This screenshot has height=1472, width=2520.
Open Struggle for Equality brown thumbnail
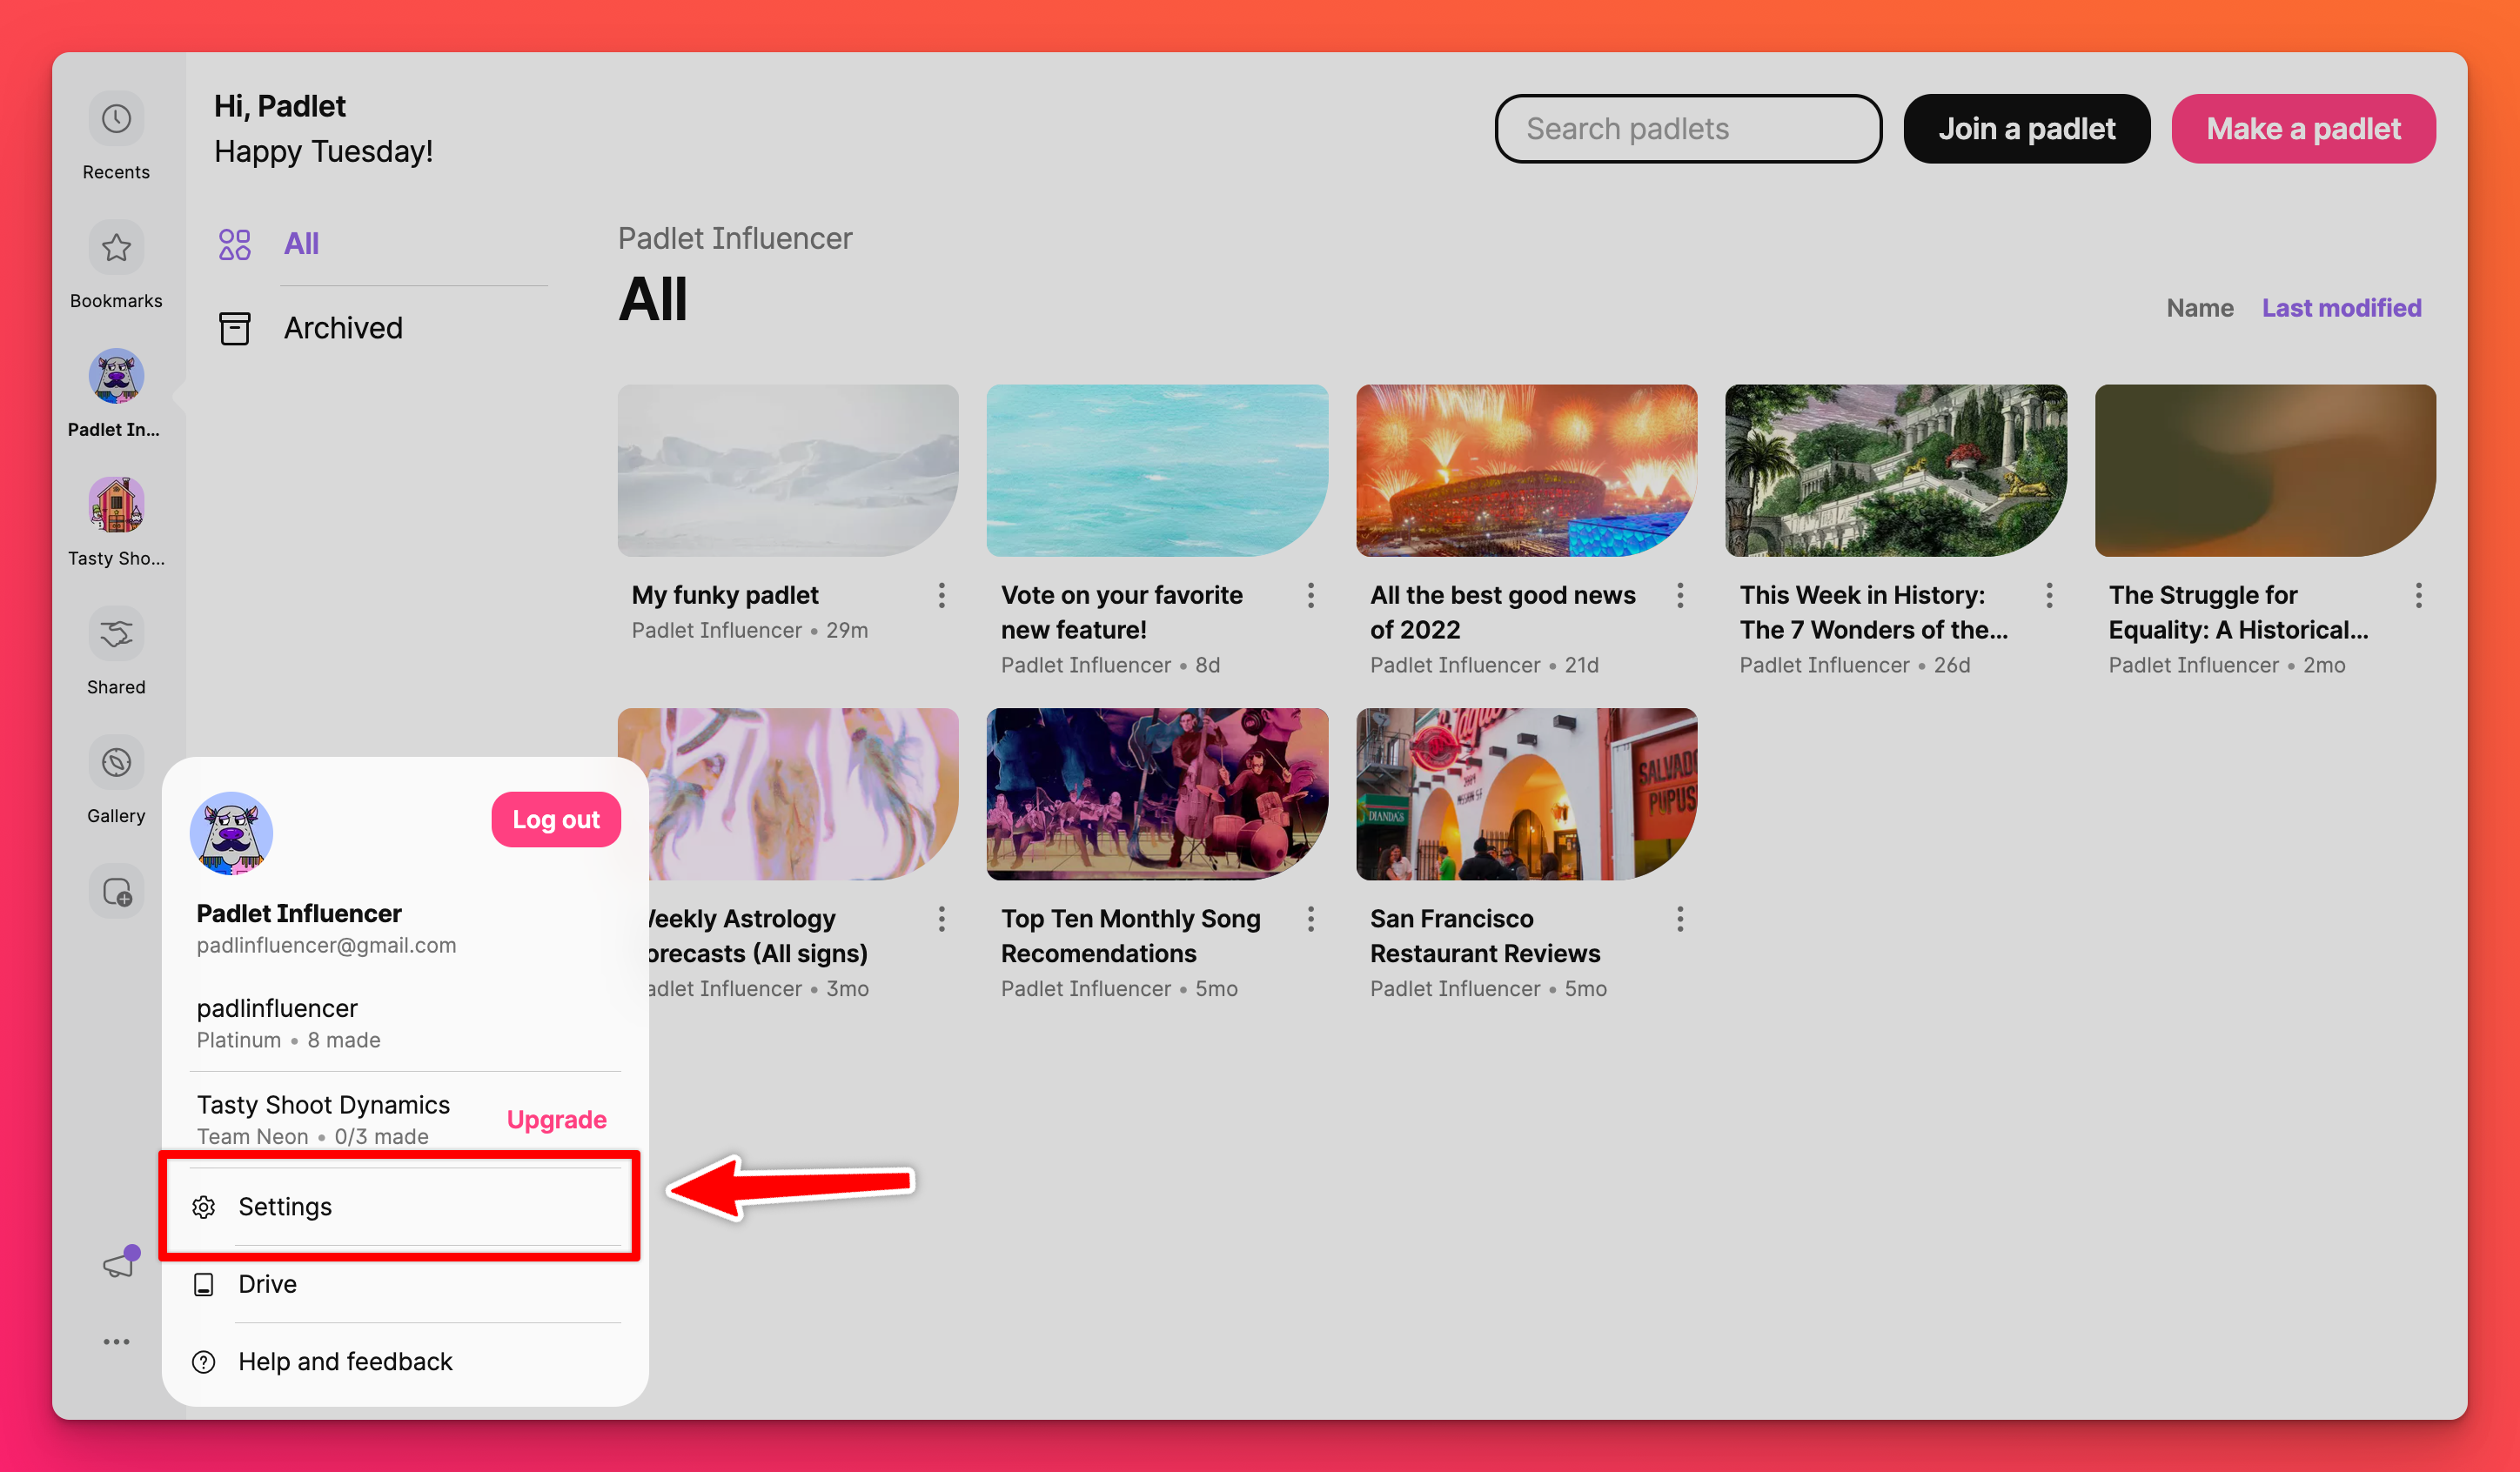click(2265, 471)
